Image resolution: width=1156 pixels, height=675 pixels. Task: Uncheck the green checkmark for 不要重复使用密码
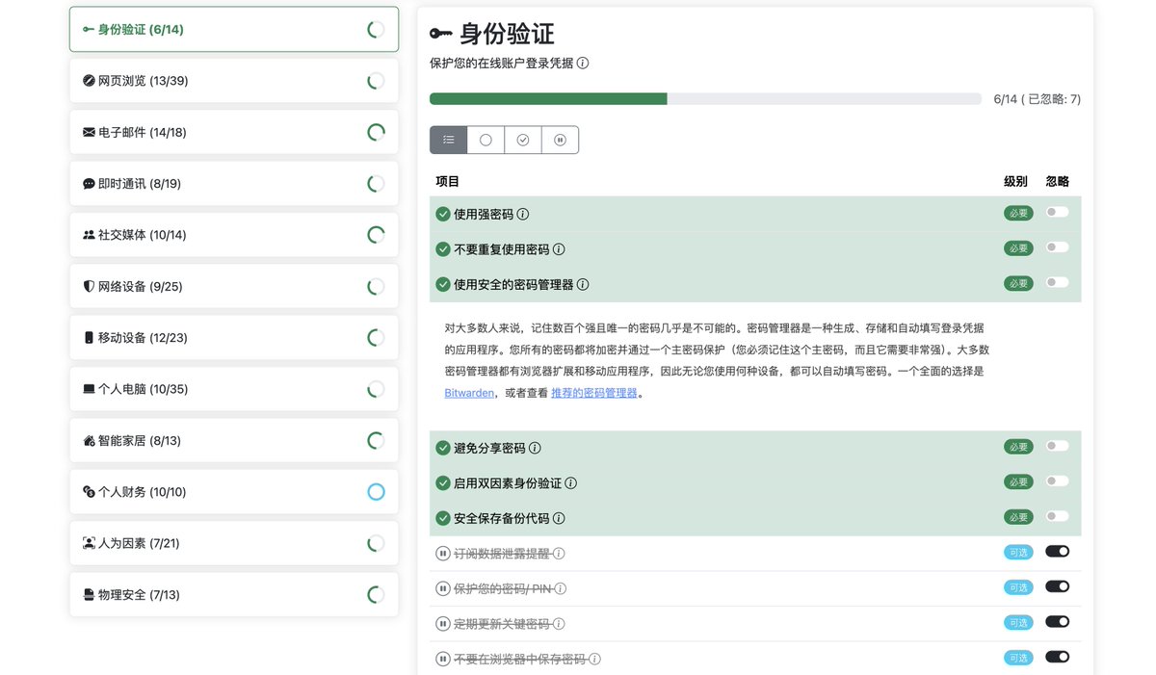click(443, 249)
